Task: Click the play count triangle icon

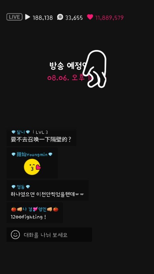Action: coord(28,17)
